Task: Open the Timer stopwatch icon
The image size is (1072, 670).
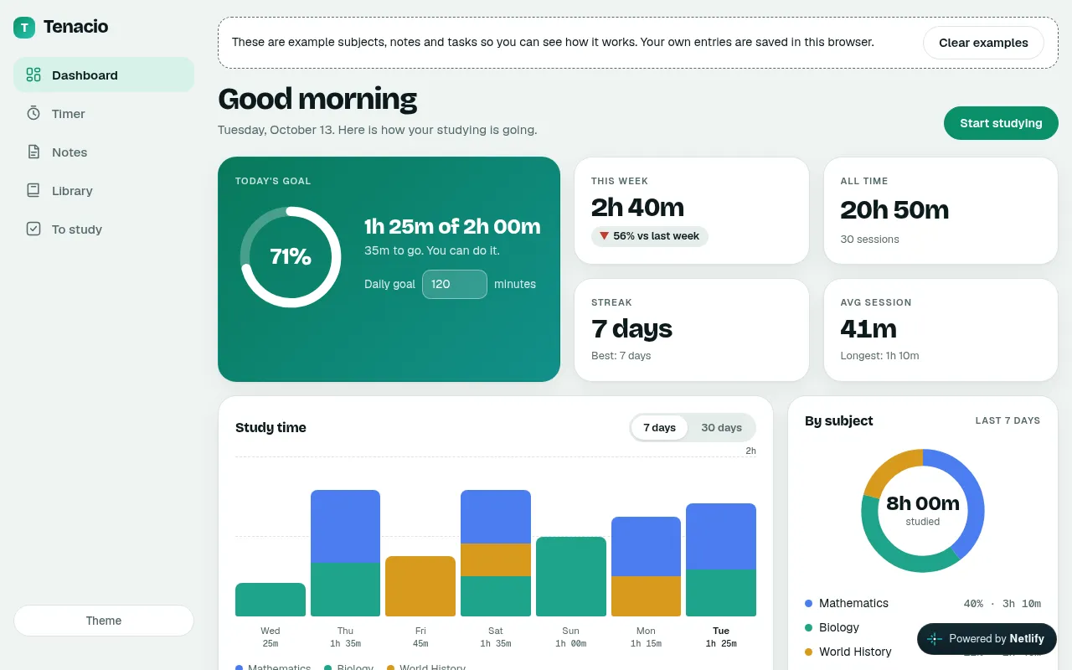Action: (33, 113)
